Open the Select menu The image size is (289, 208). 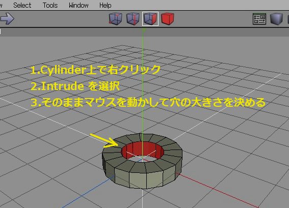tap(22, 5)
